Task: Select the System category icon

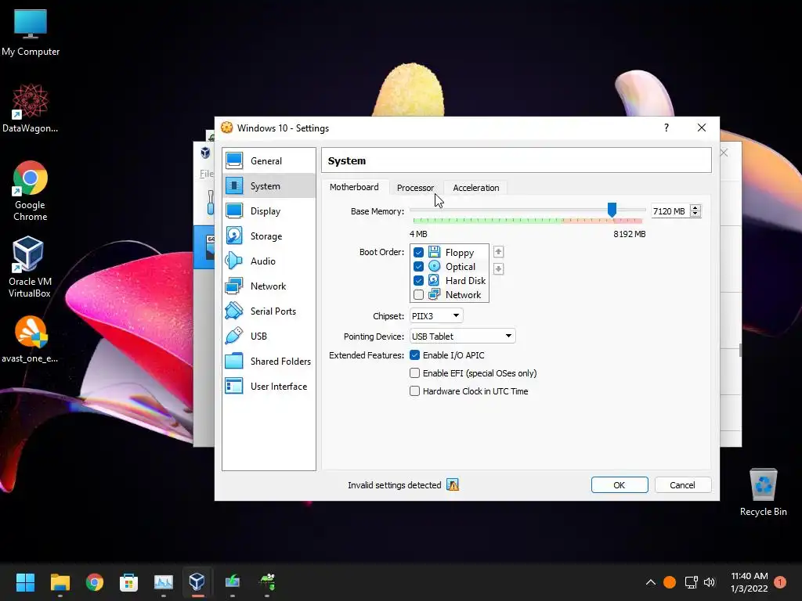Action: 234,186
